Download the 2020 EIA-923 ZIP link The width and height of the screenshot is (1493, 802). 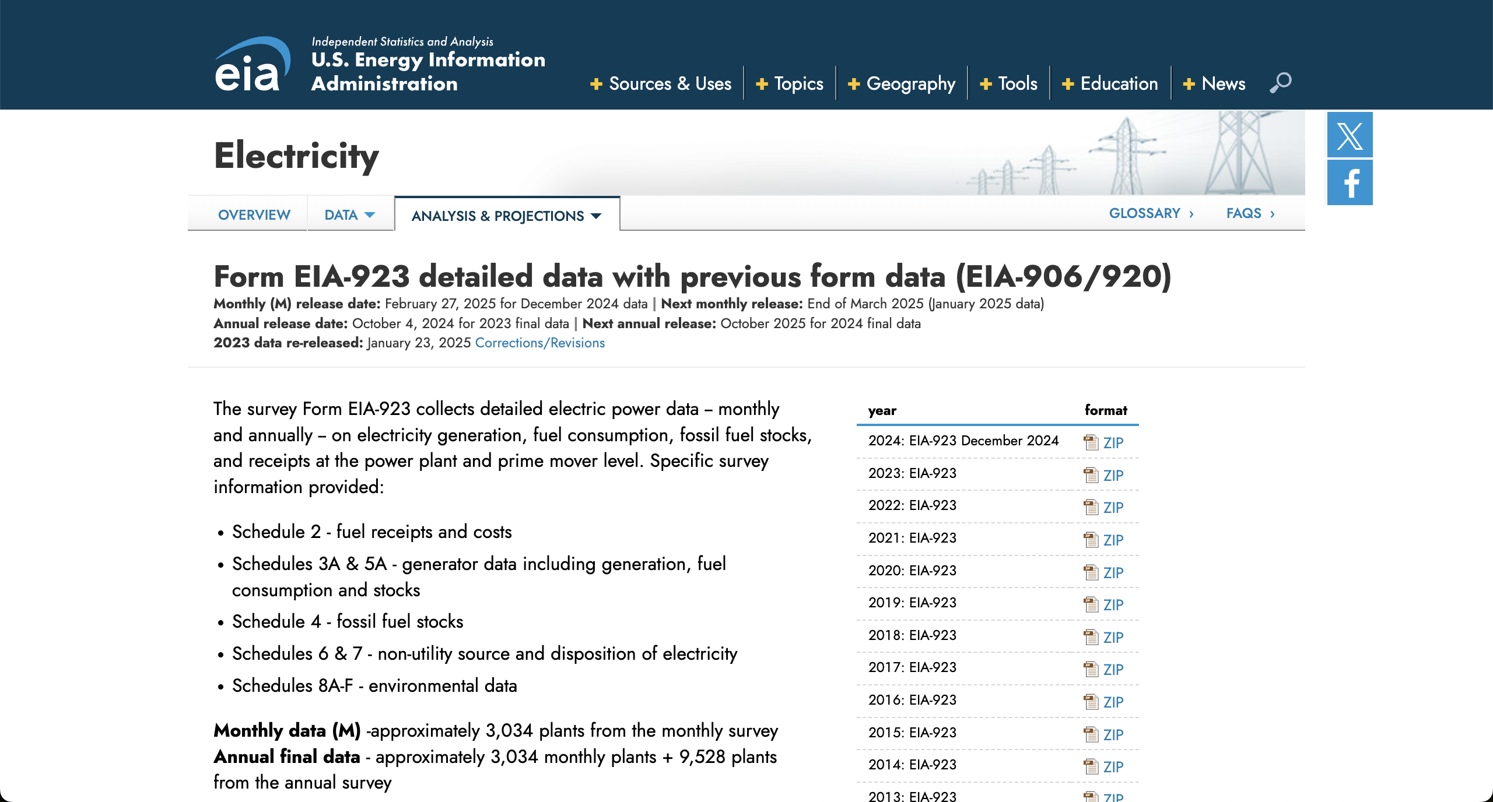tap(1113, 573)
